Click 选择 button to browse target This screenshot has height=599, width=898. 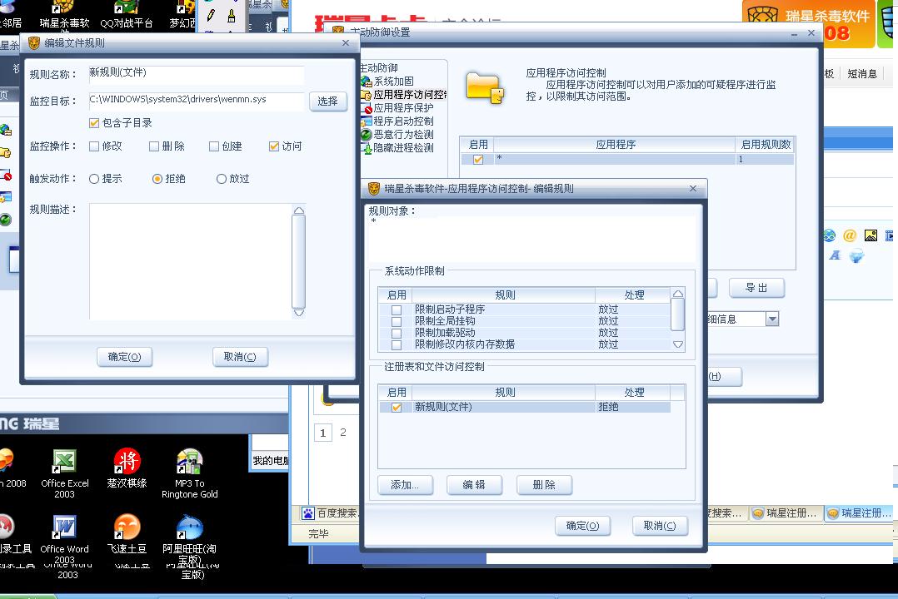tap(327, 101)
